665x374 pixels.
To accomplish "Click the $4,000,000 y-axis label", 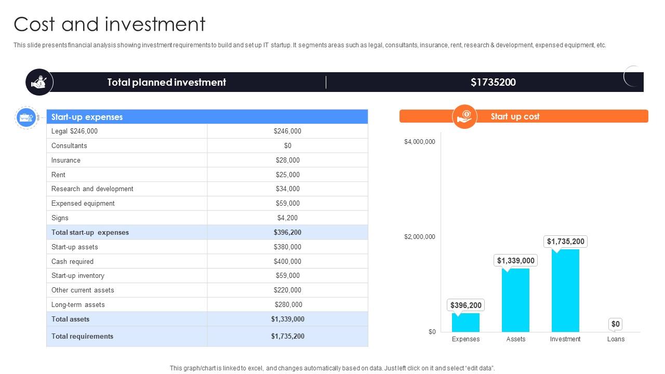I will (x=420, y=142).
